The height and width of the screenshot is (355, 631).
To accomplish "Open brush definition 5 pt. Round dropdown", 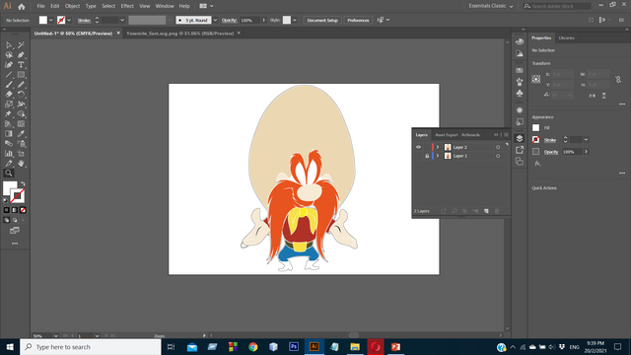I will [215, 20].
